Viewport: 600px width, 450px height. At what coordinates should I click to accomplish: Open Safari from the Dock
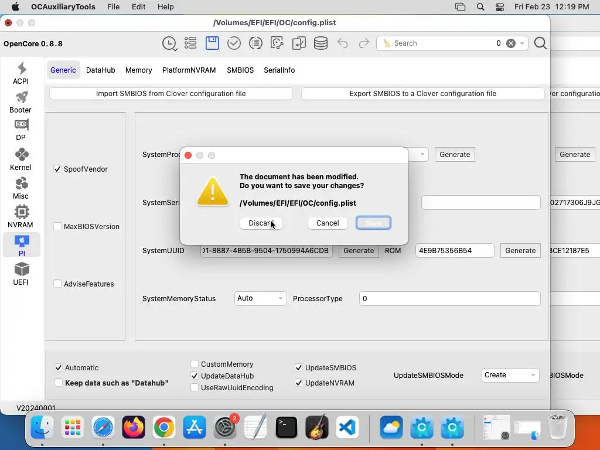[103, 427]
